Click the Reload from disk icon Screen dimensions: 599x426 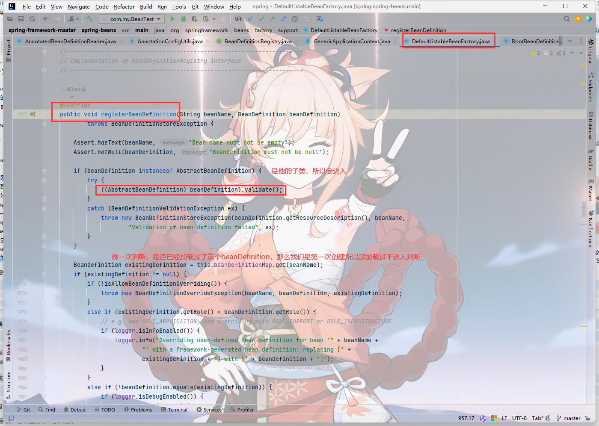click(32, 19)
